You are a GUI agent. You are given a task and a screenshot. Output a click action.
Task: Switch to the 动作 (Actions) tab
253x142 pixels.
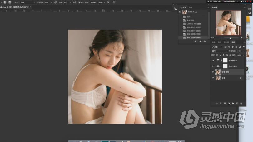click(191, 7)
